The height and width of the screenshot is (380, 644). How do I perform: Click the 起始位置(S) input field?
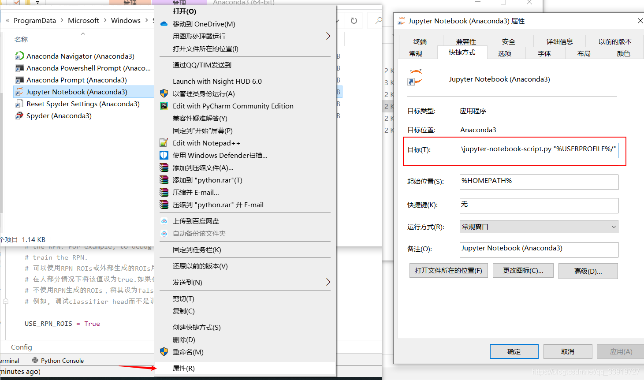539,182
